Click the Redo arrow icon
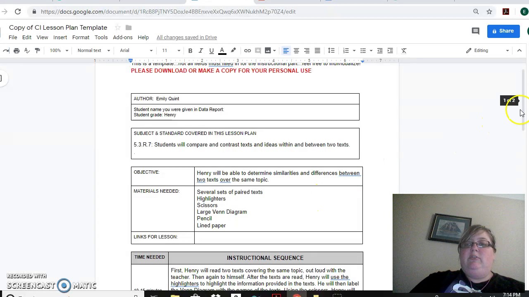The image size is (529, 297). (x=6, y=50)
